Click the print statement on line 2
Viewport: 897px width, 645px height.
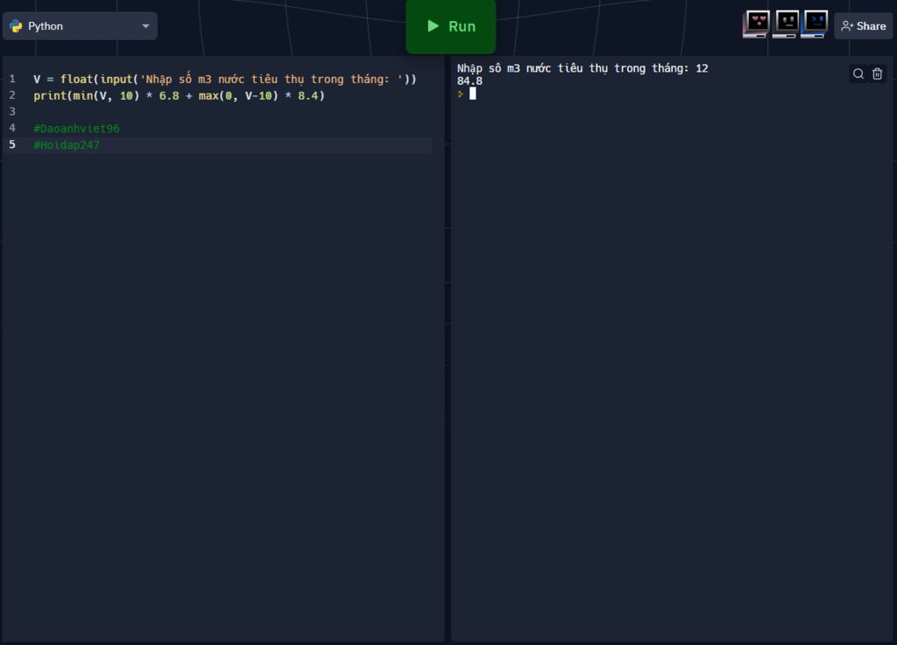pyautogui.click(x=179, y=95)
